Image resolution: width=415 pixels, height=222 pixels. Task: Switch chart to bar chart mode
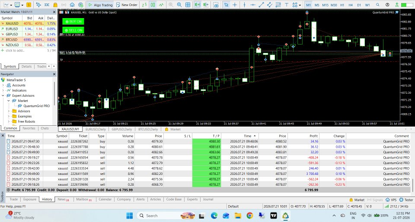coord(144,5)
